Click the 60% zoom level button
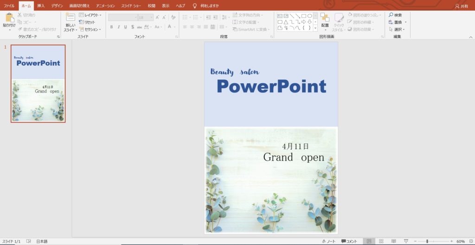 [461, 241]
